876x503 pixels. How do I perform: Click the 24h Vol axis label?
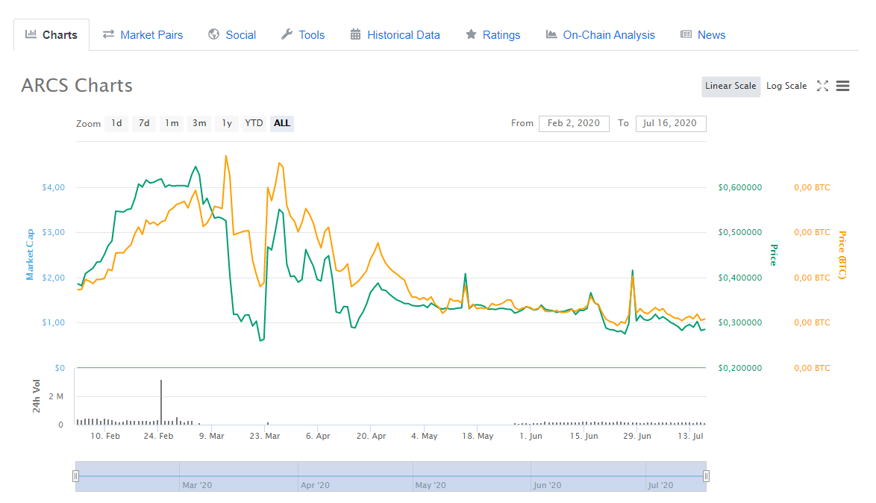[x=37, y=396]
